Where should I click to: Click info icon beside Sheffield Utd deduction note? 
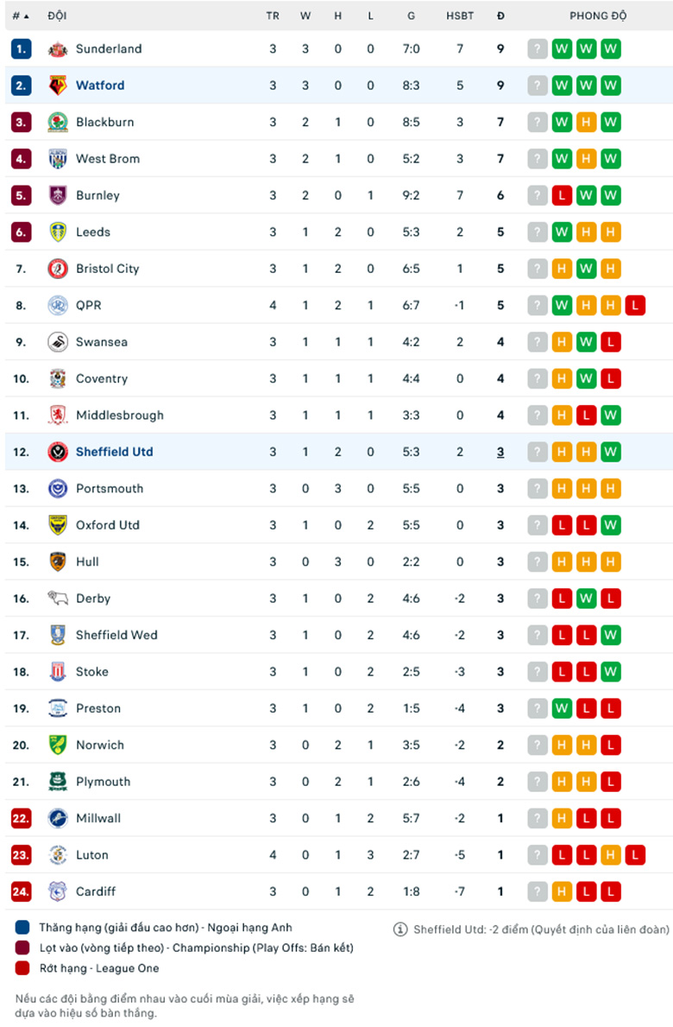pyautogui.click(x=400, y=929)
